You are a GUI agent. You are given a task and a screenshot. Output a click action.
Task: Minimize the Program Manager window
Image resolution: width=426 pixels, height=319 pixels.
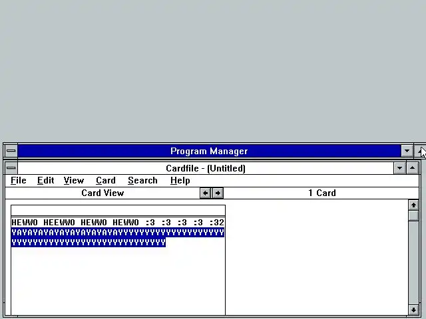coord(407,151)
